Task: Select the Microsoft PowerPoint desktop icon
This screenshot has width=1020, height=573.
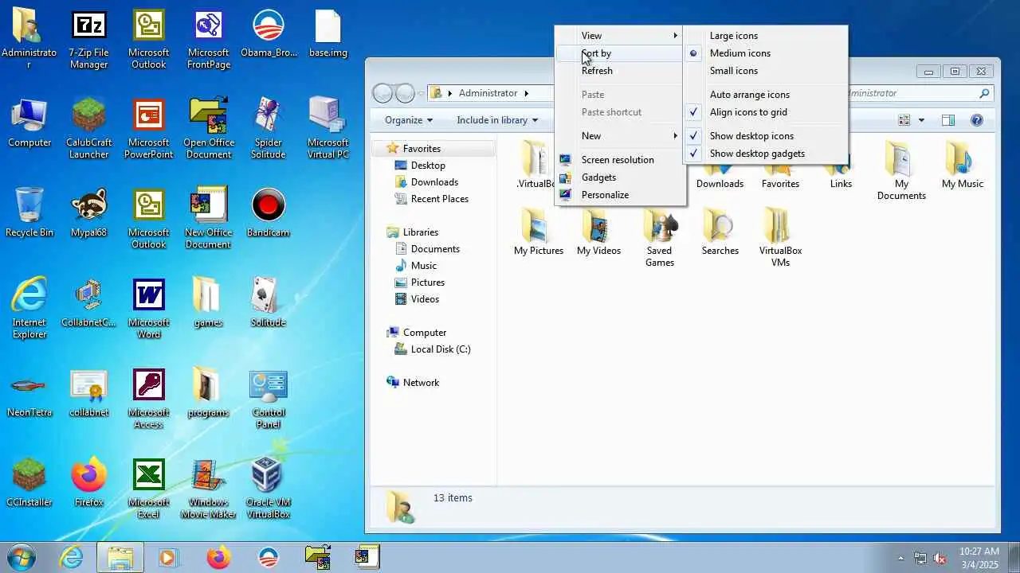Action: point(148,129)
